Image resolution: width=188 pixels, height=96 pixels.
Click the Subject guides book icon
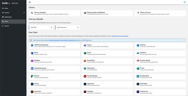tap(85, 13)
